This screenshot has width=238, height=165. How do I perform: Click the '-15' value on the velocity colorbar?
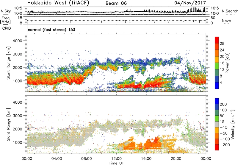(224, 127)
